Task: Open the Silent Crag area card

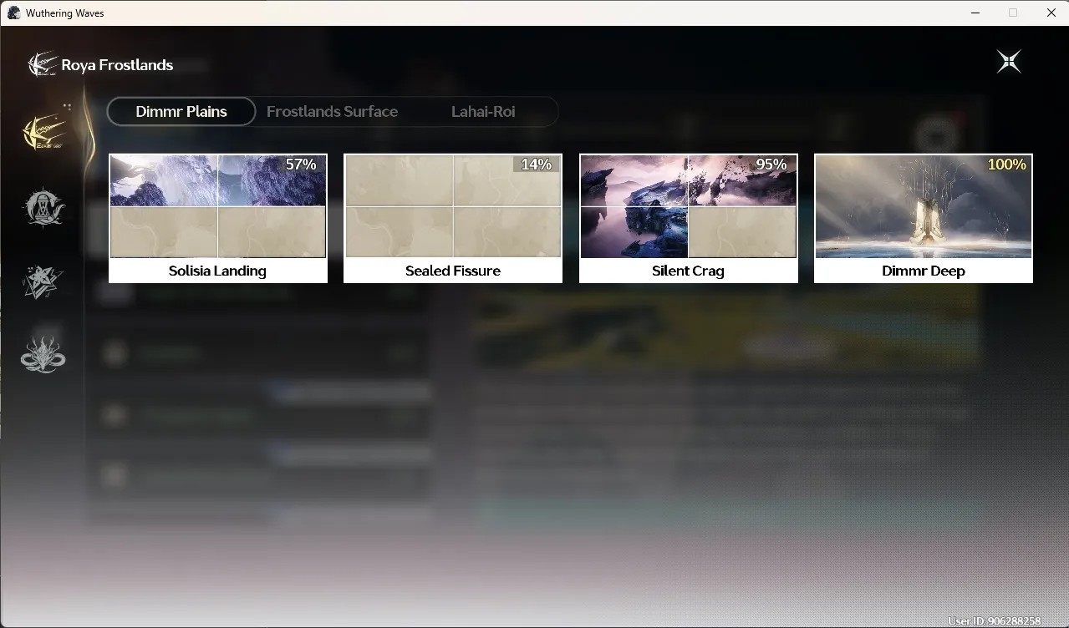Action: [688, 218]
